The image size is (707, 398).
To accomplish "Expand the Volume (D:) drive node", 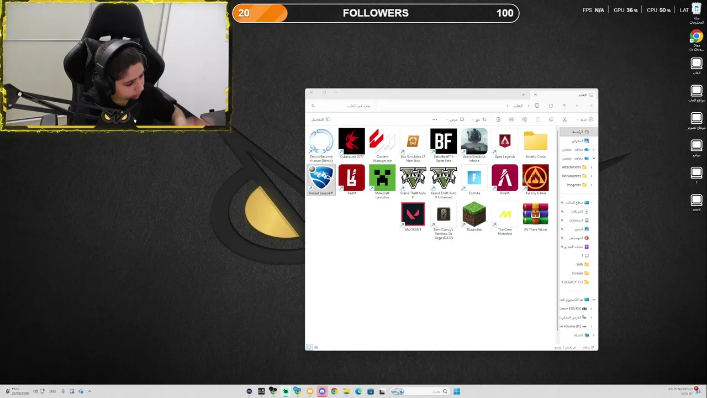I will pos(592,326).
